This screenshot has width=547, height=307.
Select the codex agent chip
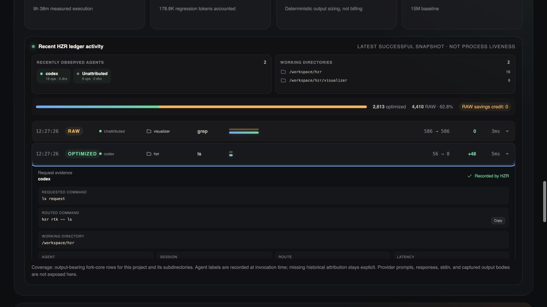click(x=53, y=76)
